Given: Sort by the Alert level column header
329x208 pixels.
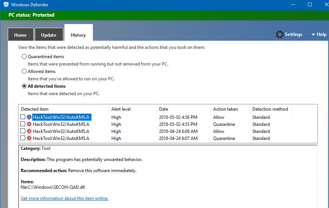Looking at the screenshot, I should 132,109.
